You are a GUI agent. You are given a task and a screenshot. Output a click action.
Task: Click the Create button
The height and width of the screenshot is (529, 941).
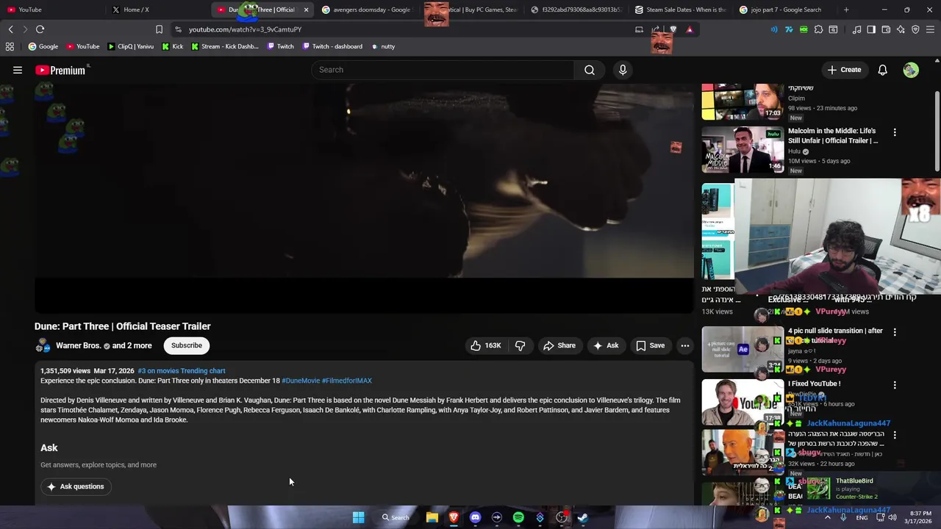pyautogui.click(x=844, y=70)
